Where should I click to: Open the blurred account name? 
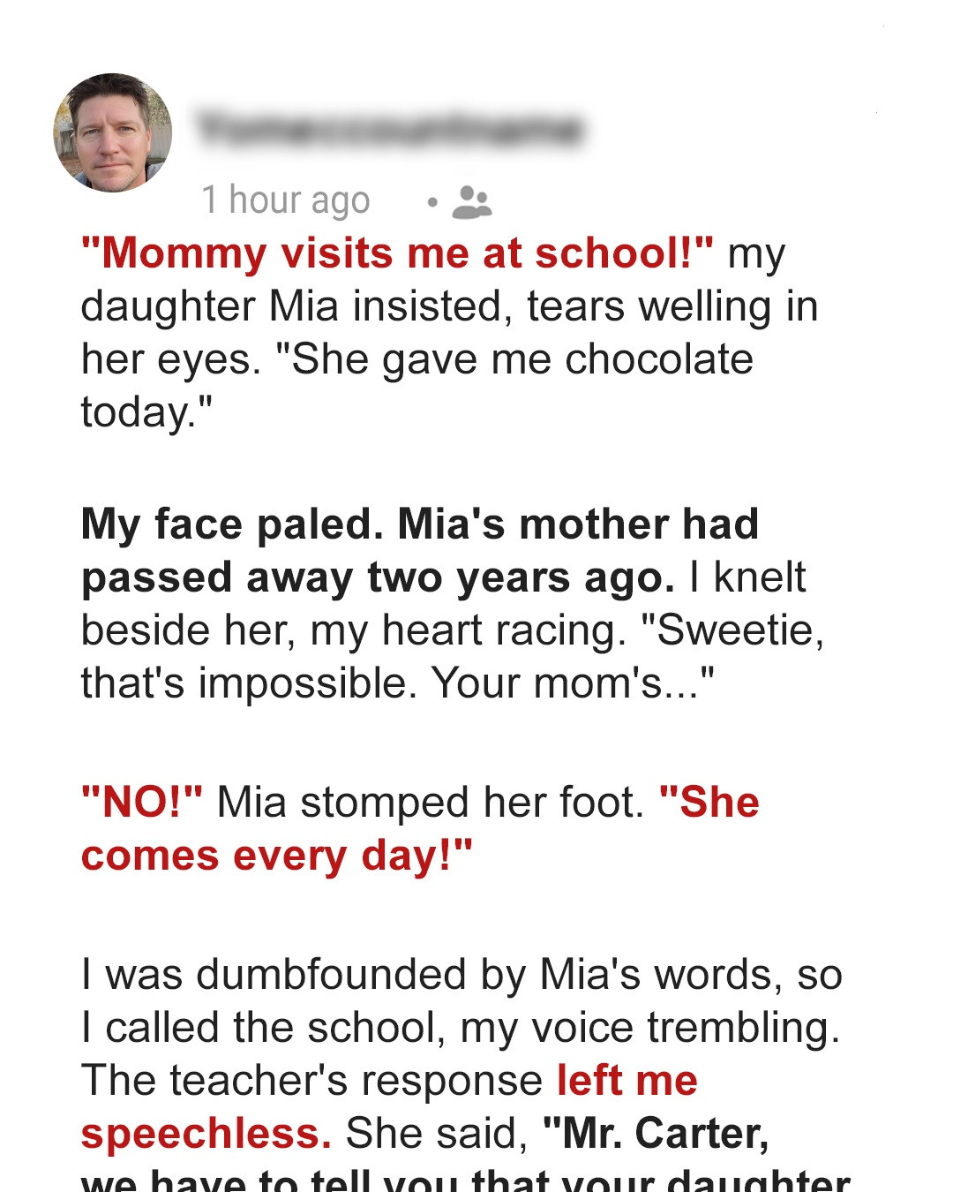389,130
